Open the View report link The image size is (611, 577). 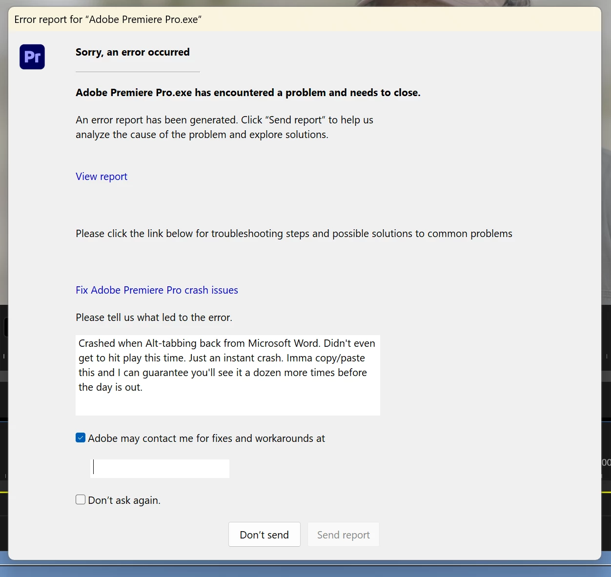coord(102,177)
